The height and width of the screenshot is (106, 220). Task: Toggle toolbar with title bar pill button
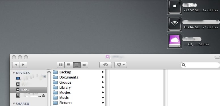[x=217, y=57]
